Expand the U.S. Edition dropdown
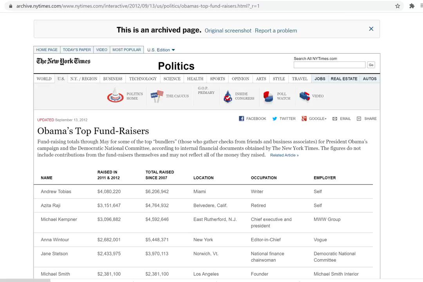 click(x=161, y=50)
